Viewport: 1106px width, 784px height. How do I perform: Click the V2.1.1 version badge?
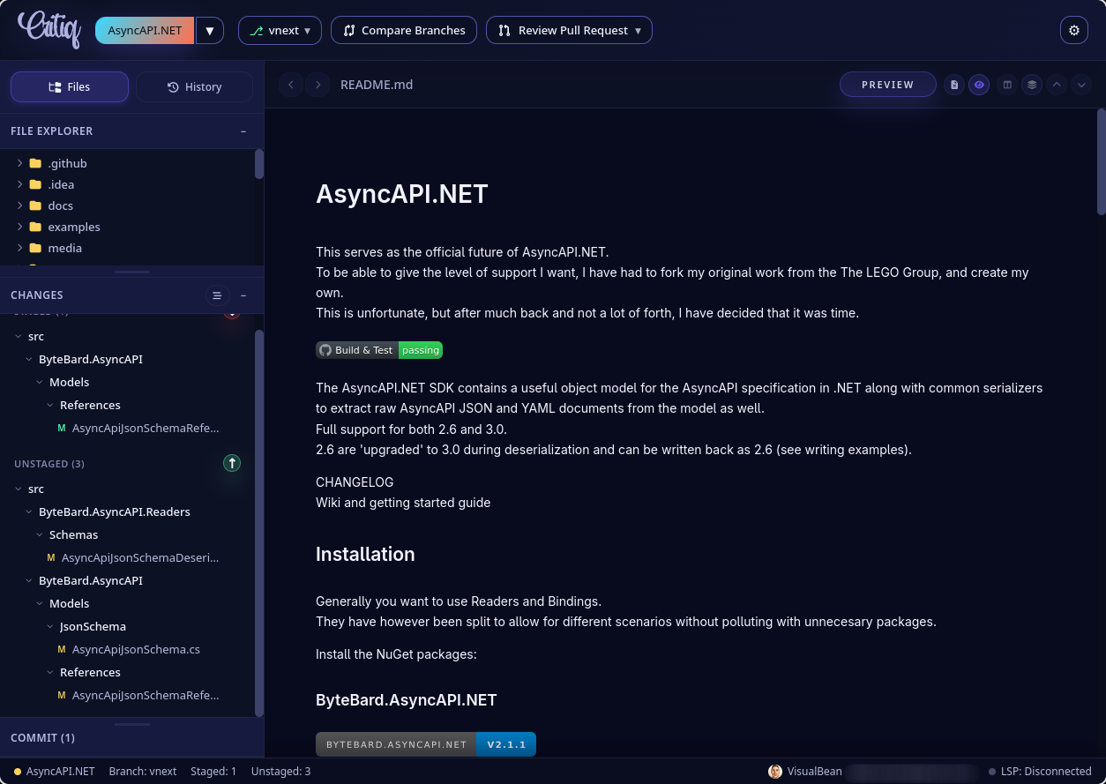tap(505, 743)
